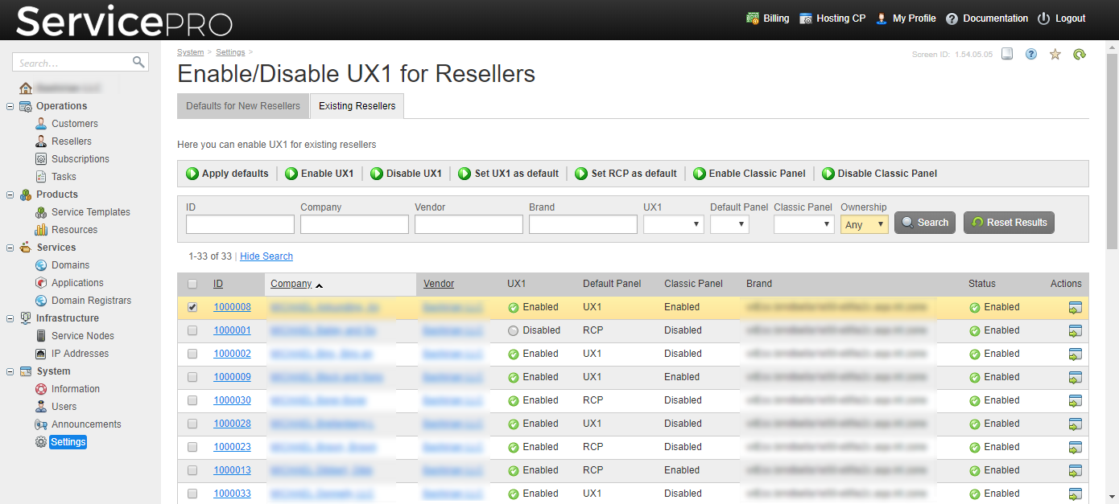Switch to the Defaults for New Resellers tab
The width and height of the screenshot is (1119, 504).
(243, 106)
